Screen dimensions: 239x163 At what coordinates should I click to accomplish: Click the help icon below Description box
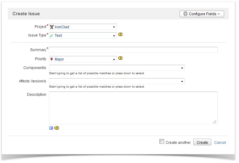[57, 128]
